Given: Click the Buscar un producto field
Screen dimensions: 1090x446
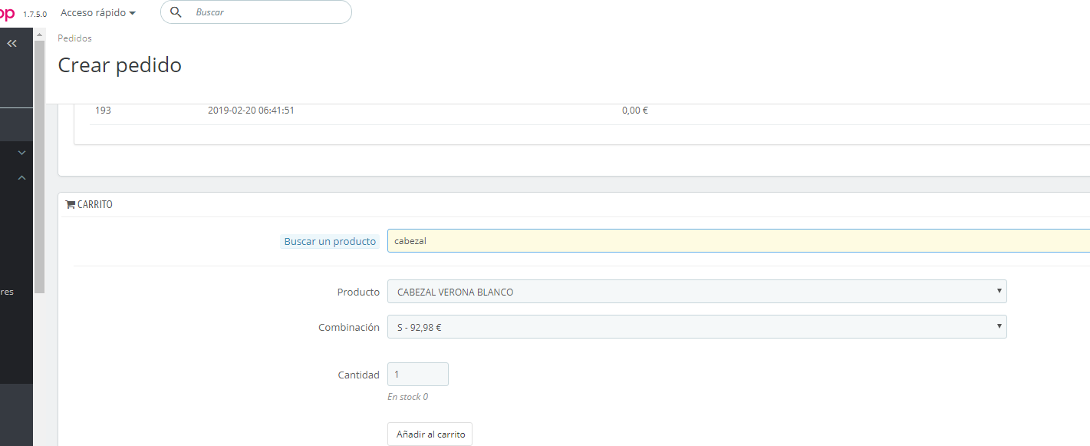Looking at the screenshot, I should (738, 241).
